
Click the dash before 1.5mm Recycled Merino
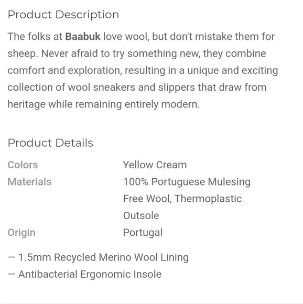tap(12, 257)
